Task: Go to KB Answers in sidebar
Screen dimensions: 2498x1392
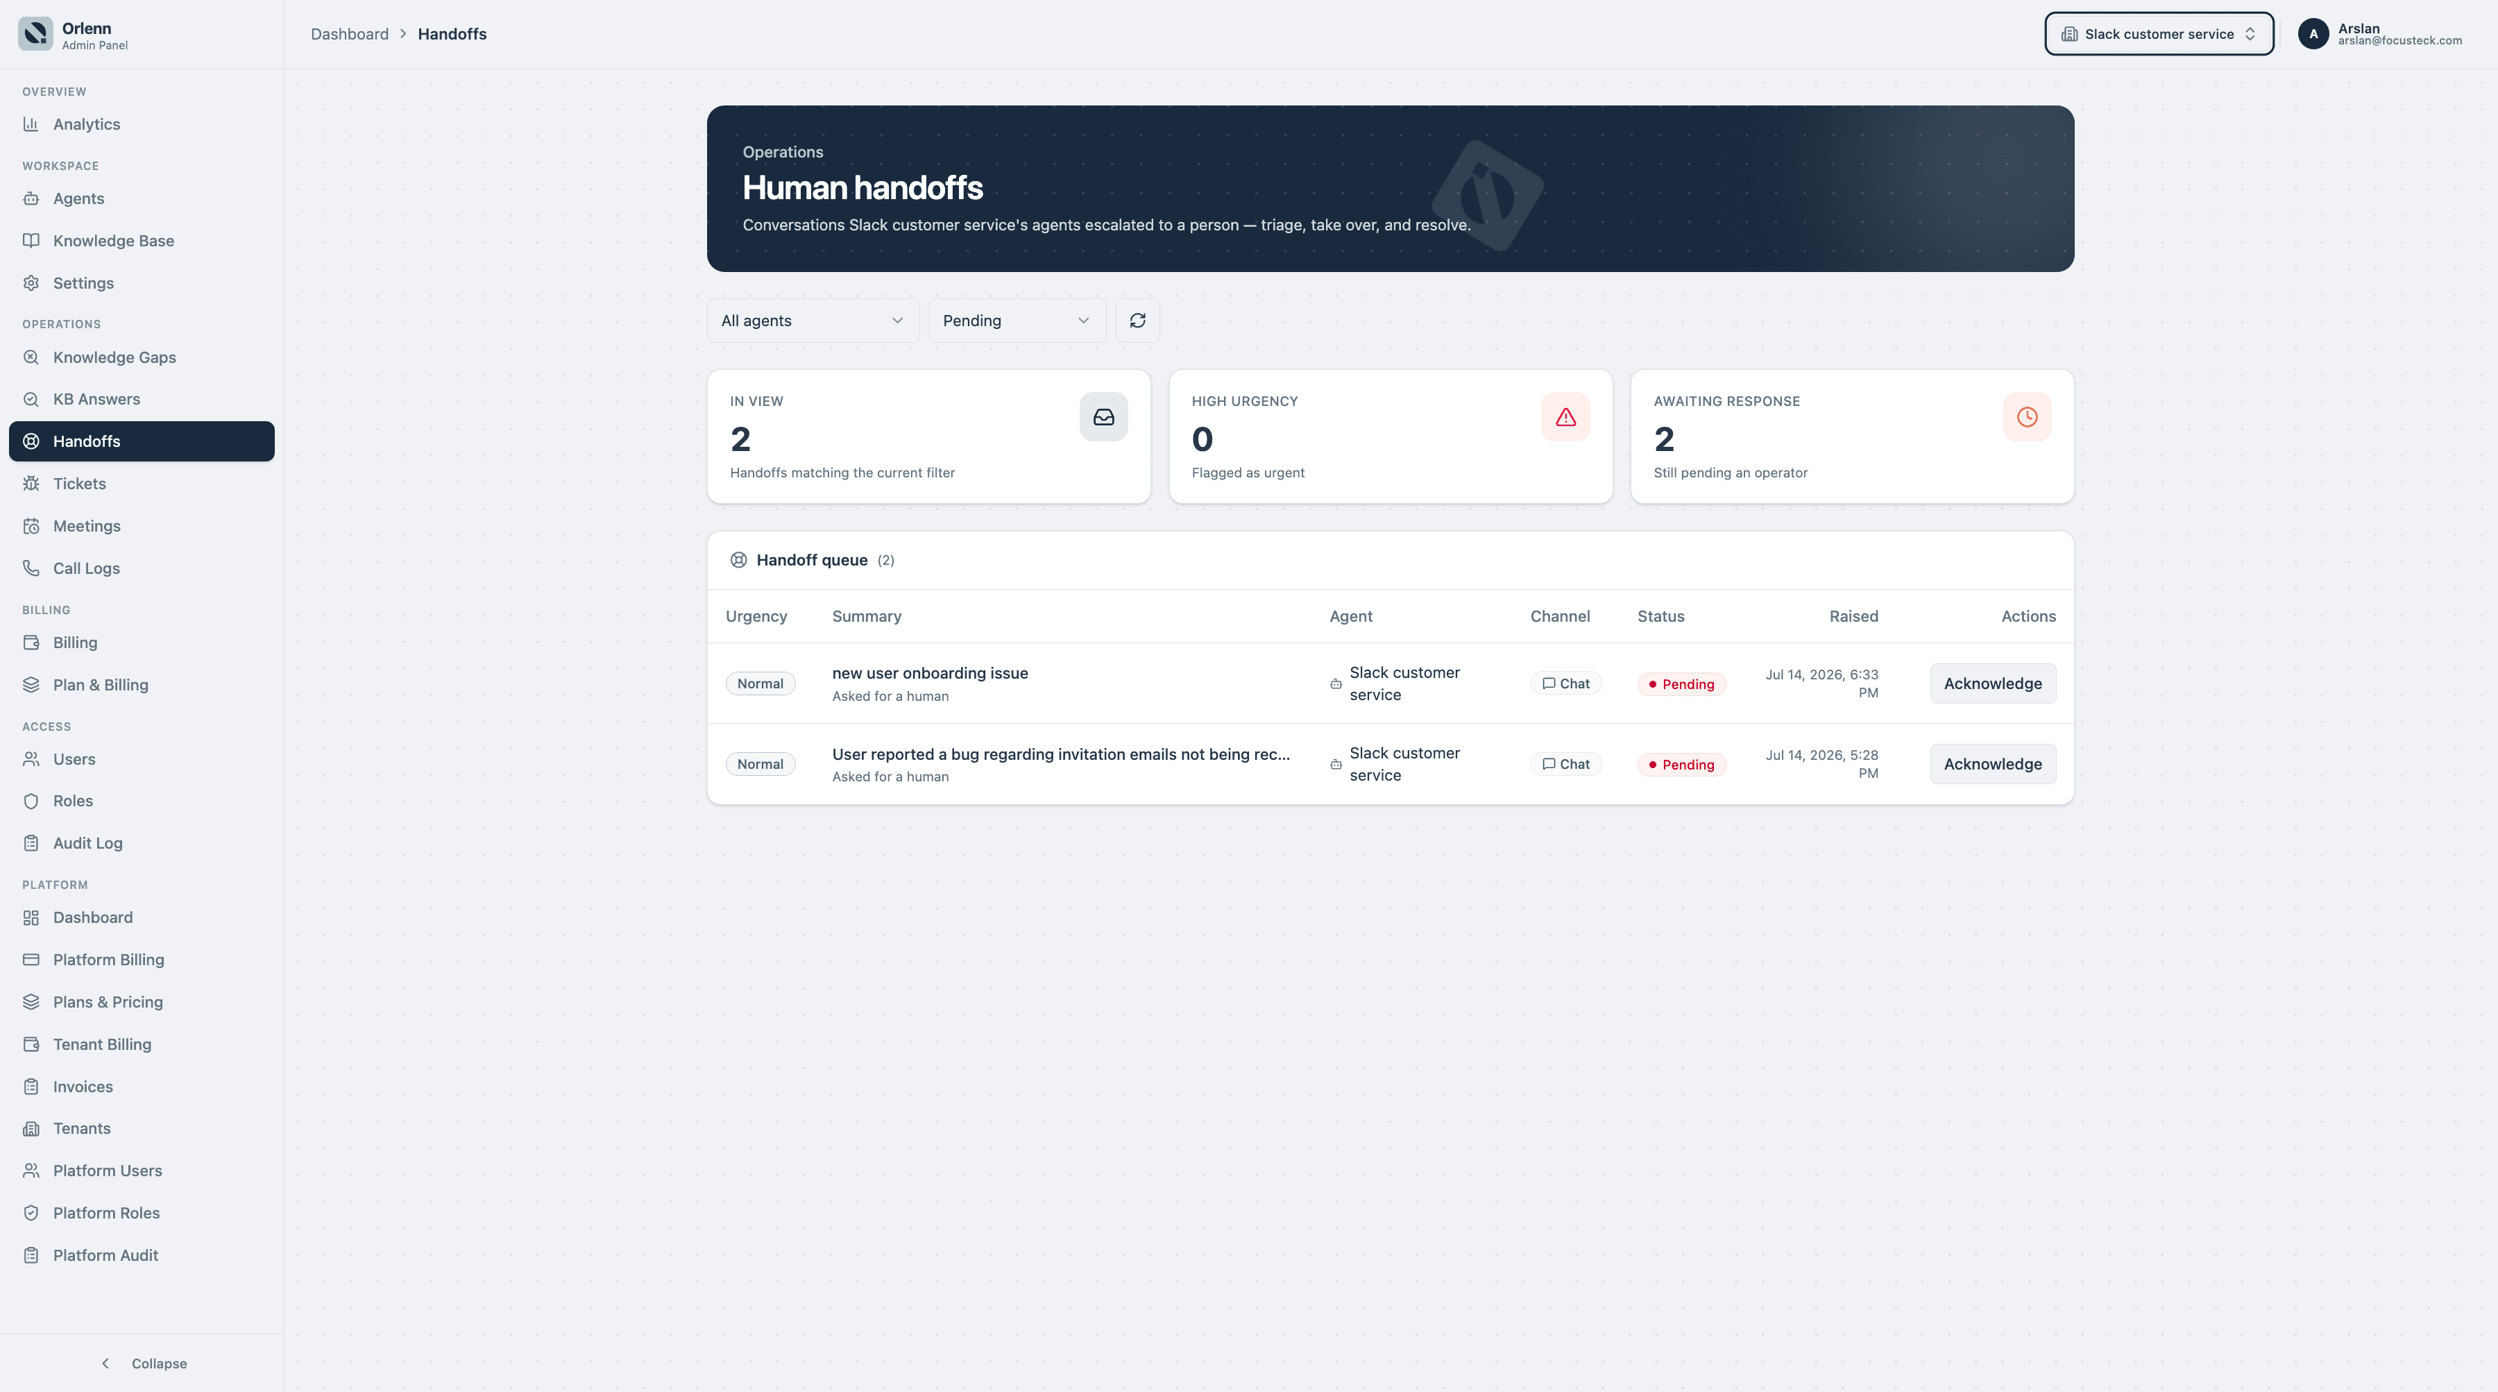Action: (142, 400)
